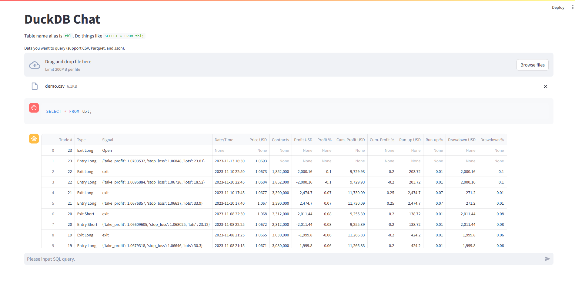575x286 pixels.
Task: Click the inline 'SELECT * FROM tbl;' example code
Action: point(124,36)
